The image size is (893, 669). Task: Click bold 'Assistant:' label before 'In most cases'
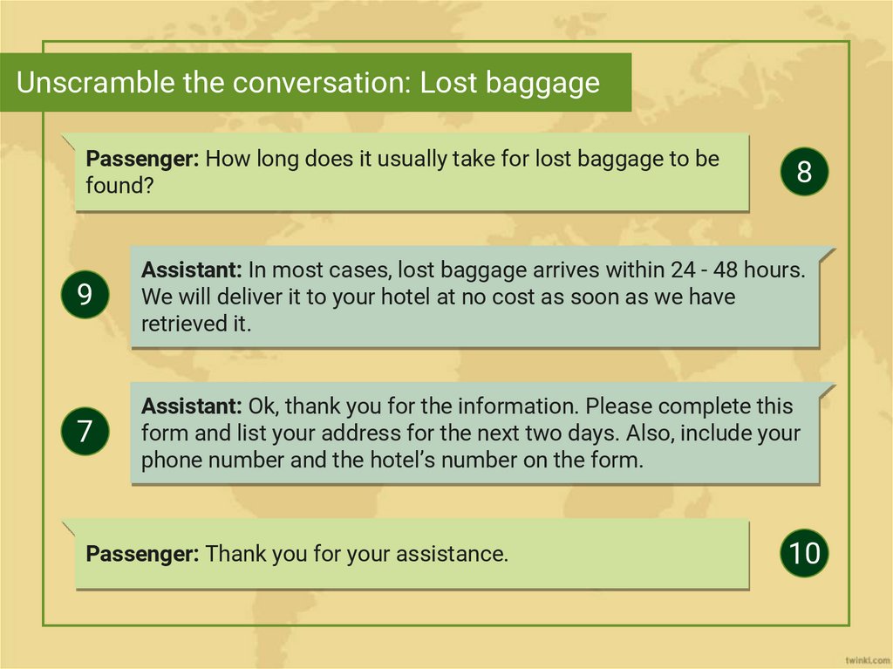coord(192,270)
